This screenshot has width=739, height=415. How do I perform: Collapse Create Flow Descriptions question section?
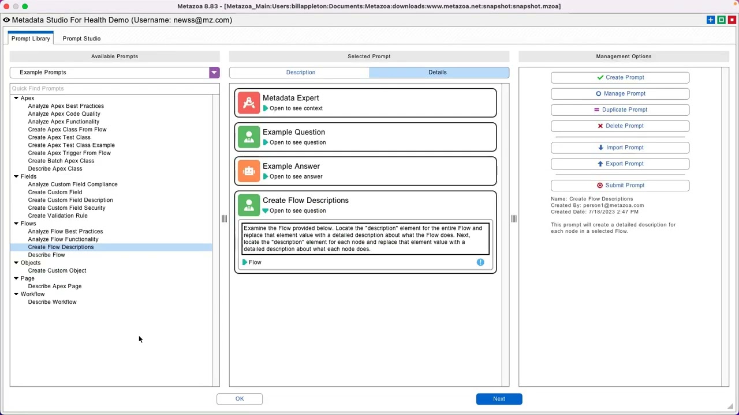click(x=266, y=211)
